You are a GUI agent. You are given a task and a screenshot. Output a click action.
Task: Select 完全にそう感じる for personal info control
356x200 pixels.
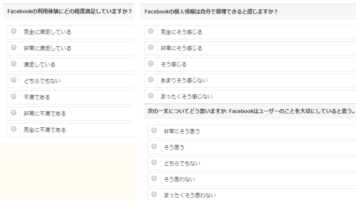pos(151,31)
